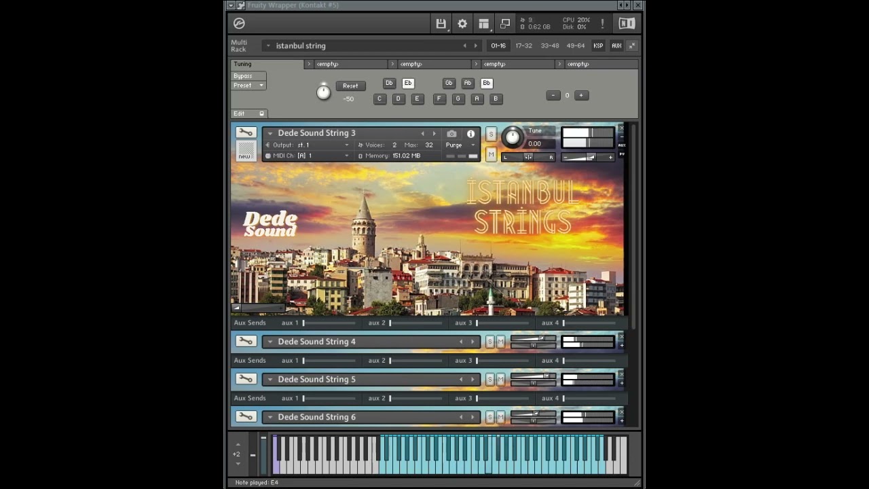This screenshot has width=869, height=489.
Task: Toggle the Db note tuning key
Action: pos(389,83)
